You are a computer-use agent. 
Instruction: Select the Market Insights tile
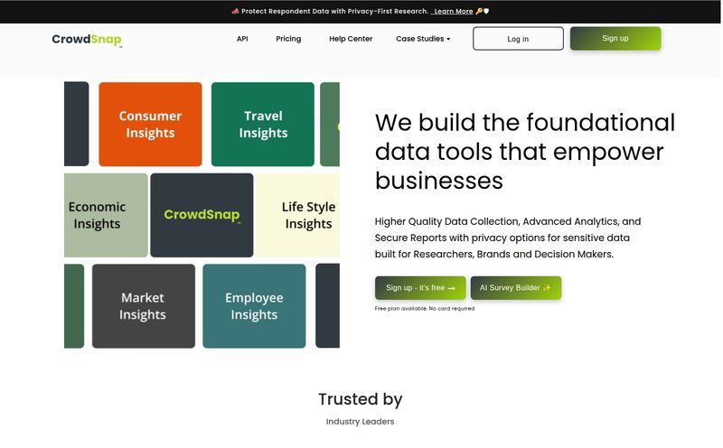tap(144, 306)
